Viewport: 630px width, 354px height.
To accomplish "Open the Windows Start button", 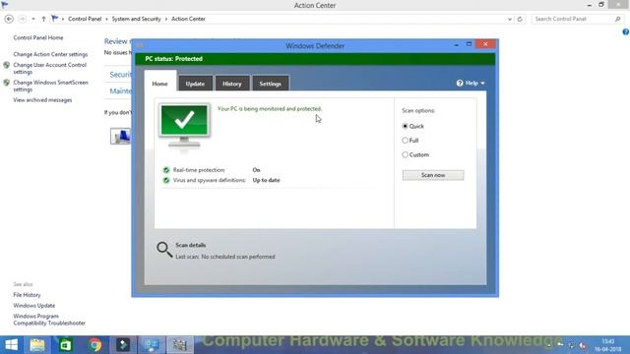I will [11, 345].
